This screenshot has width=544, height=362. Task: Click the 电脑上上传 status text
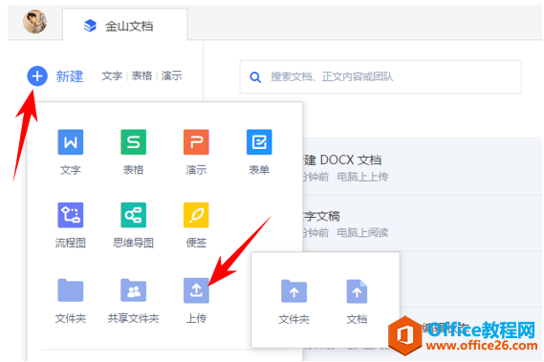click(x=362, y=177)
